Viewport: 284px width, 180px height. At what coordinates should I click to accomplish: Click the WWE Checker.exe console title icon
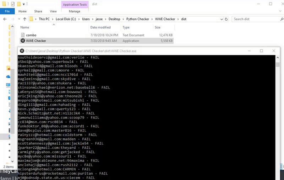[22, 51]
